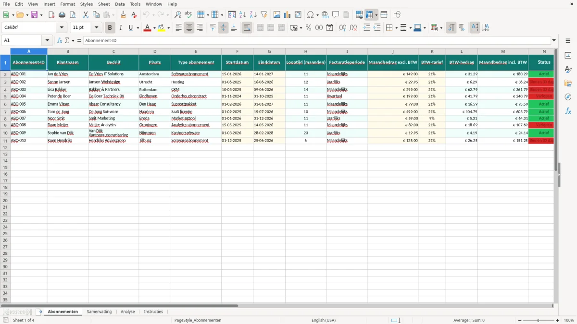This screenshot has height=324, width=577.
Task: Expand the formula bar input line
Action: tap(554, 41)
